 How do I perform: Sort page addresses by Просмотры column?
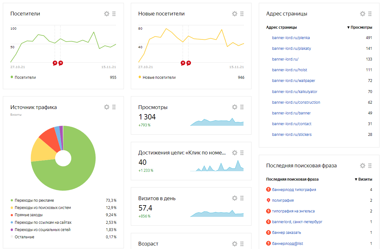359,27
